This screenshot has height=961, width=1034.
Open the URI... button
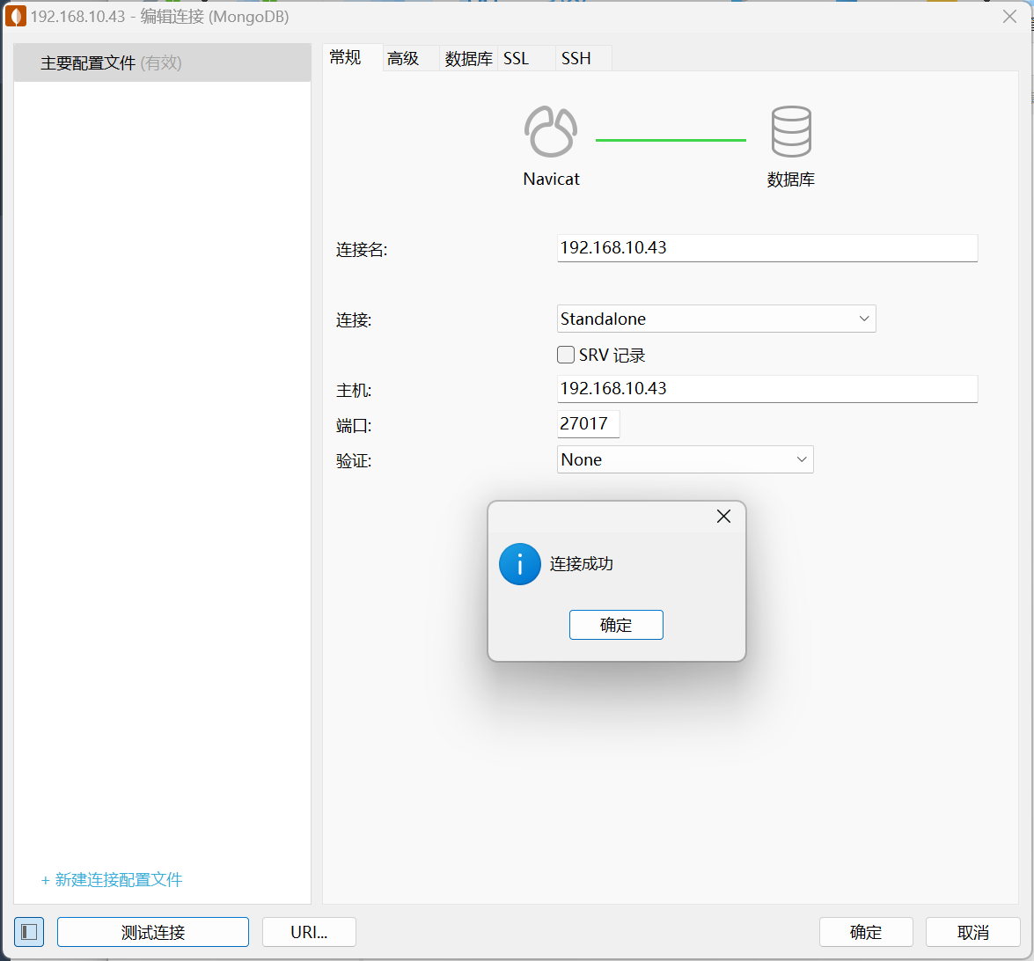309,932
